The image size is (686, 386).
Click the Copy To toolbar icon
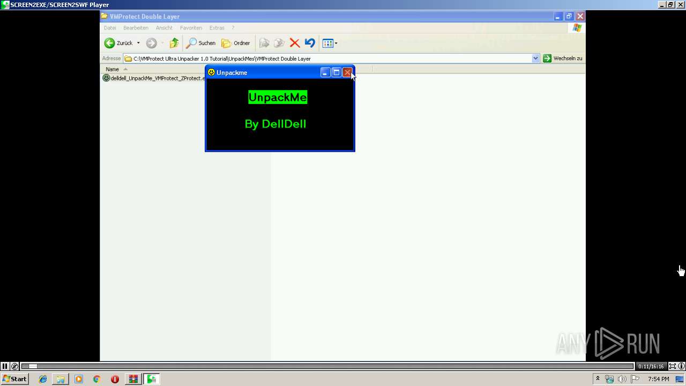point(279,43)
